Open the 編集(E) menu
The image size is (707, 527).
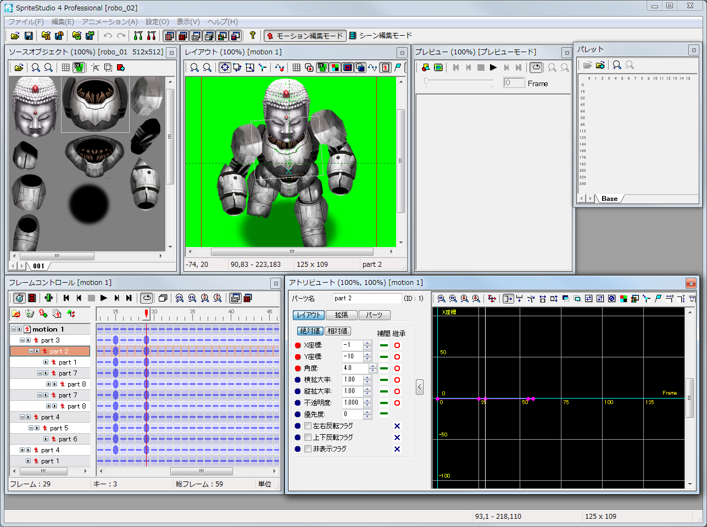pos(63,22)
